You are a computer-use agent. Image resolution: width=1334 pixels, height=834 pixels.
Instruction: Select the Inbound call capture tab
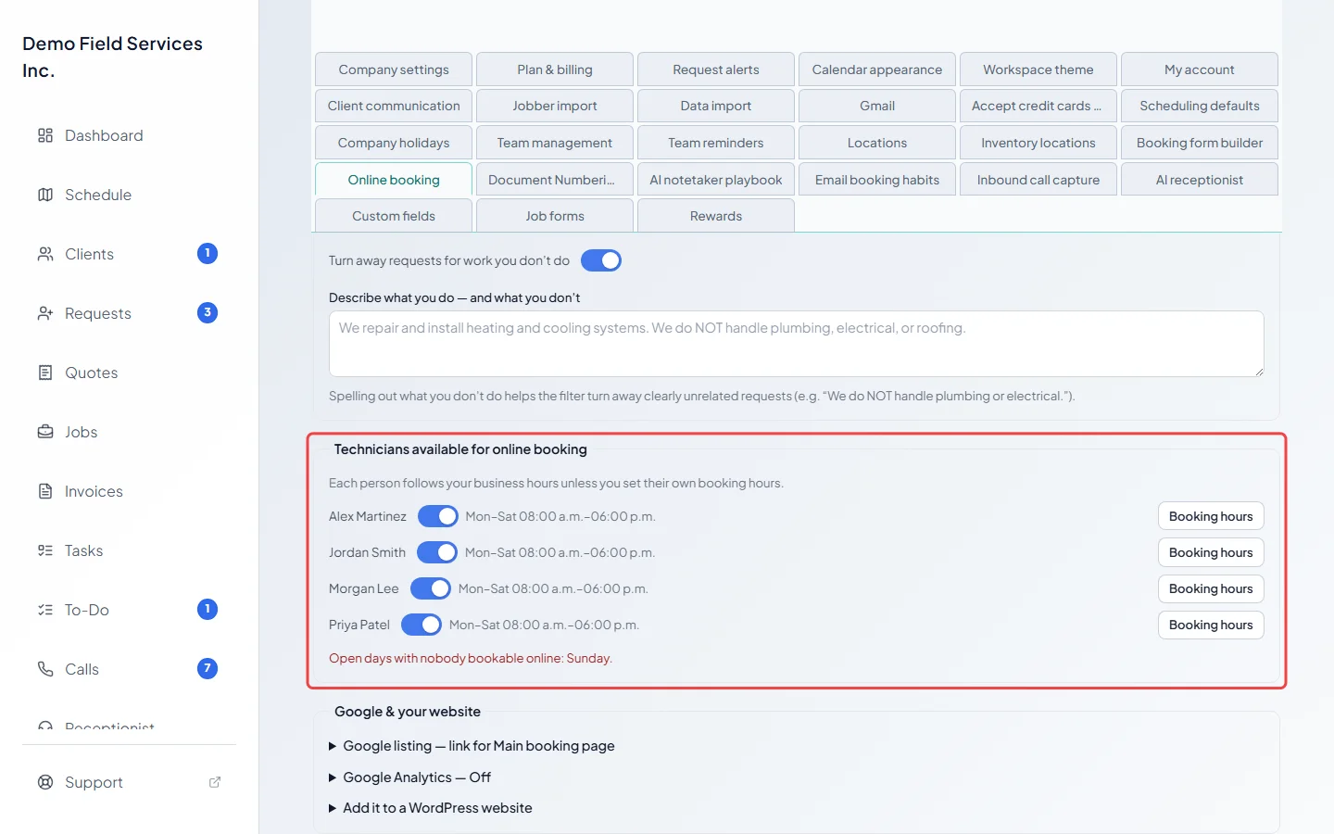(x=1038, y=180)
